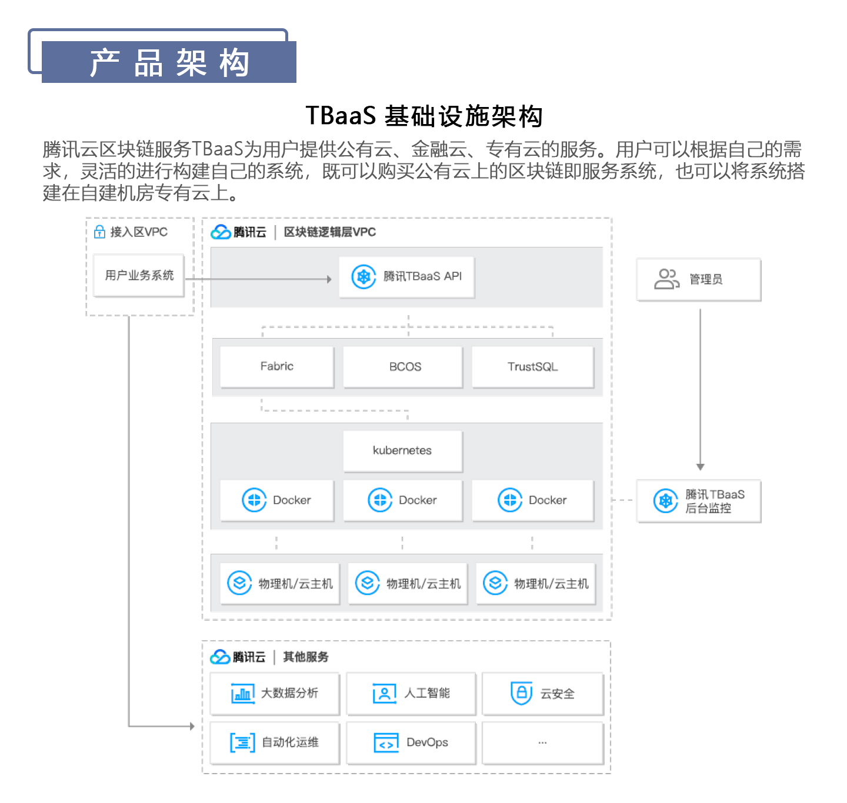This screenshot has height=803, width=847.
Task: Select the TrustSQL block
Action: pyautogui.click(x=533, y=366)
